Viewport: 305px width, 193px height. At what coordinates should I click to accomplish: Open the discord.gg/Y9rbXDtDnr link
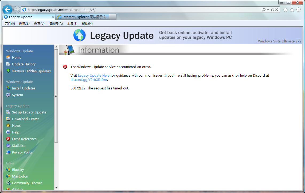point(89,80)
